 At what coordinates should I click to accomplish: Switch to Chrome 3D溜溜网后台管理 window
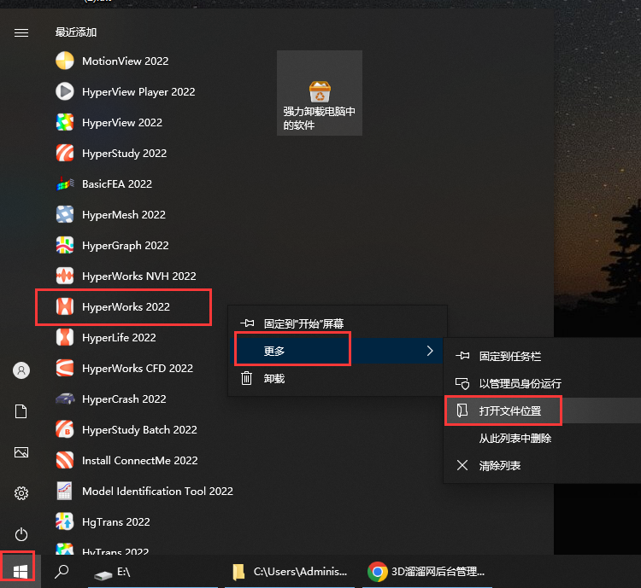click(427, 571)
